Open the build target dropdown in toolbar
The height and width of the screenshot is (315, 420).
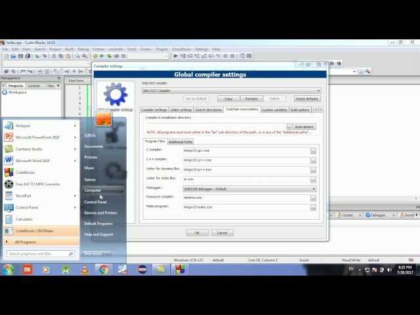(148, 56)
